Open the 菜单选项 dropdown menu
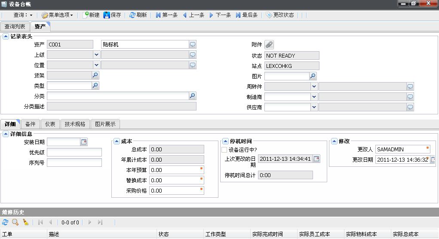 pos(57,15)
